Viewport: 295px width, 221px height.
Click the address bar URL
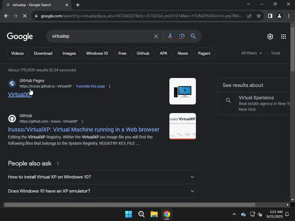coord(141,16)
